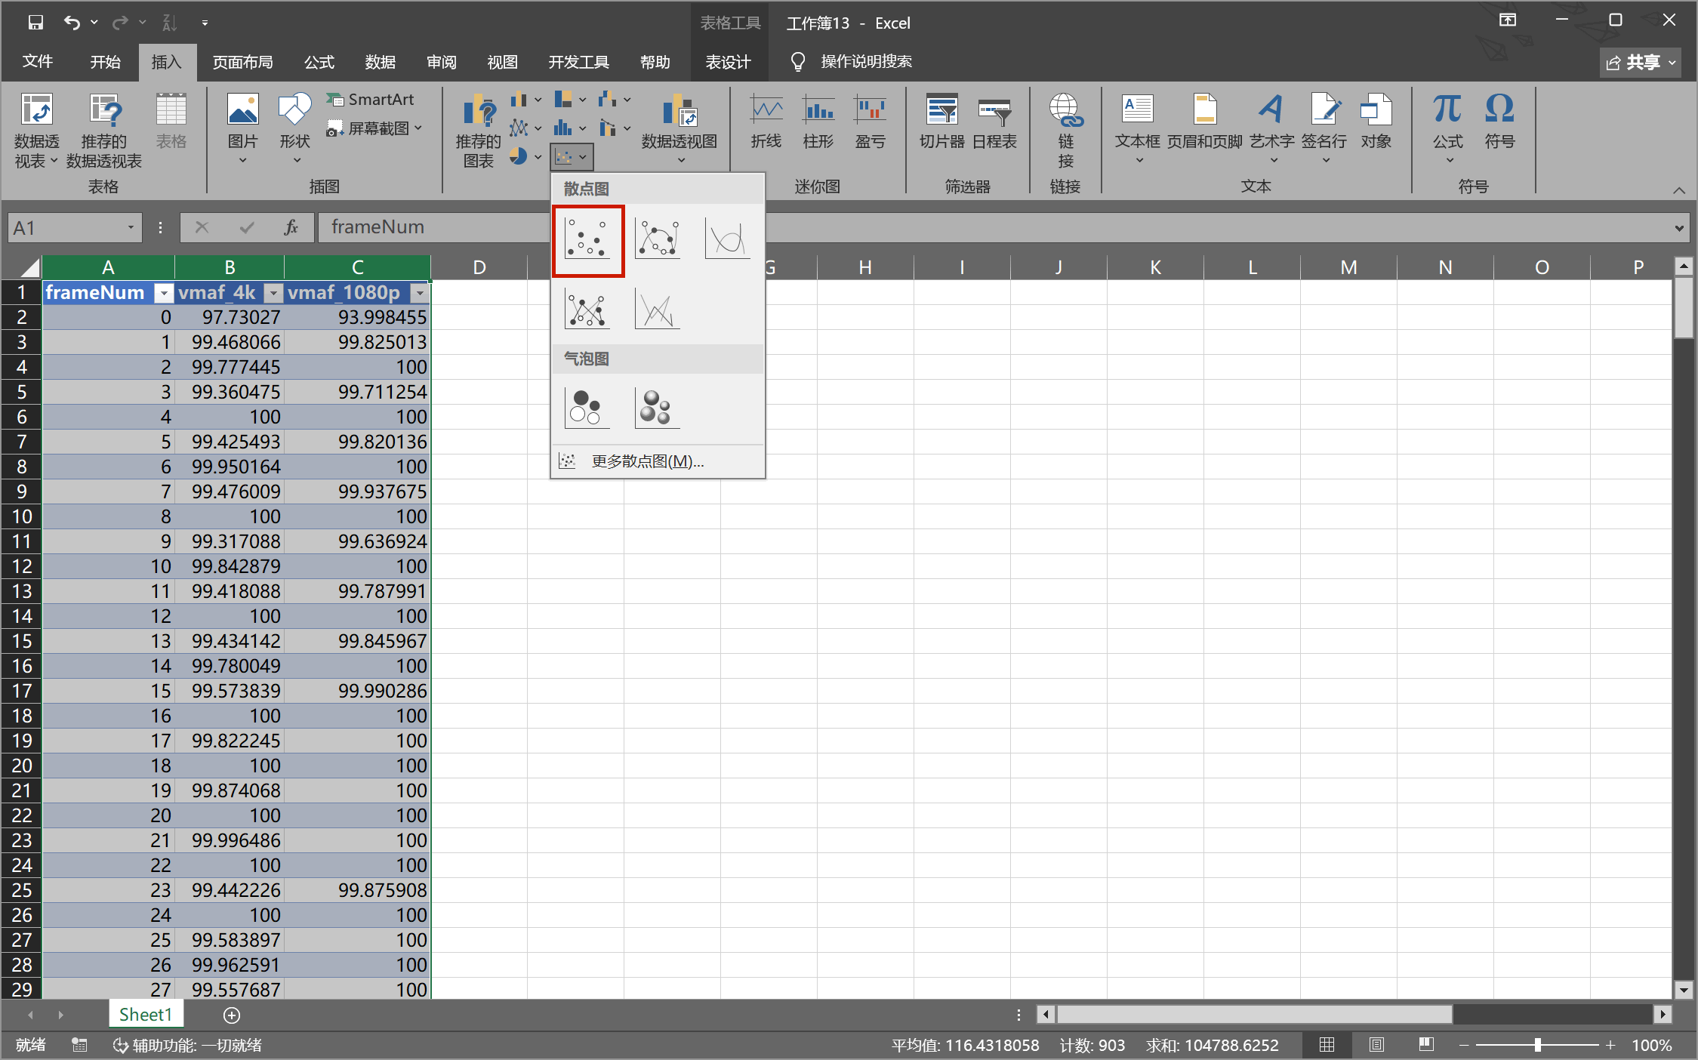
Task: Switch to the 开始 (Home) tab
Action: pyautogui.click(x=105, y=62)
